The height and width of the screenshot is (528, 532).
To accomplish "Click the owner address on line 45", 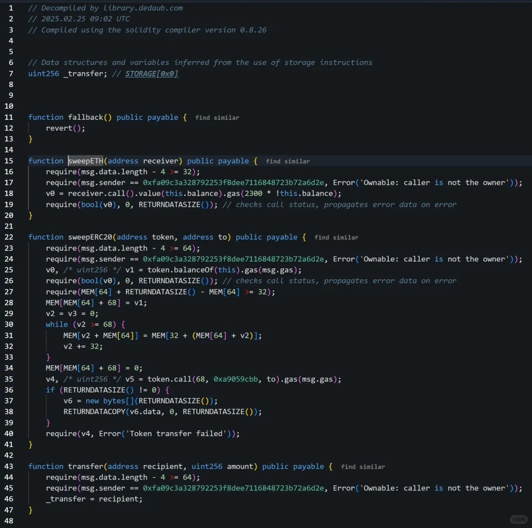I will click(233, 488).
